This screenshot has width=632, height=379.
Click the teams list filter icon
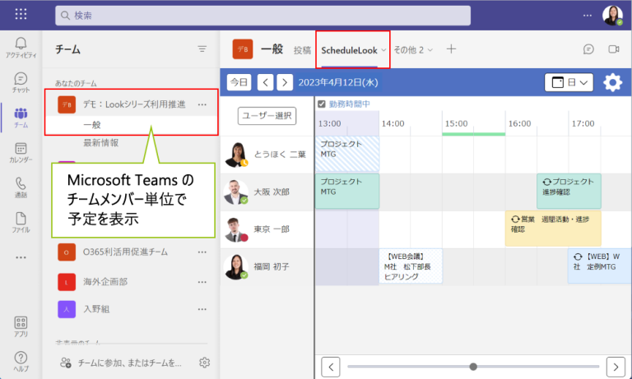pyautogui.click(x=202, y=49)
